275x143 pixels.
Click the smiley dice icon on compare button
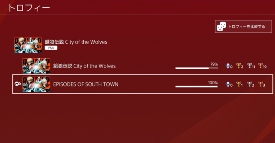[221, 26]
